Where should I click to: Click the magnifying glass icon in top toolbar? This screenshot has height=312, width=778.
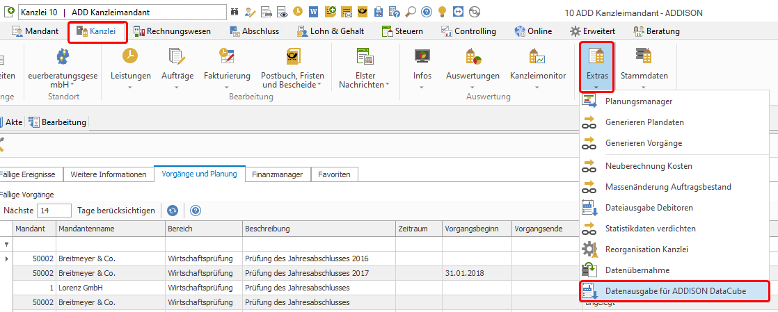(411, 11)
